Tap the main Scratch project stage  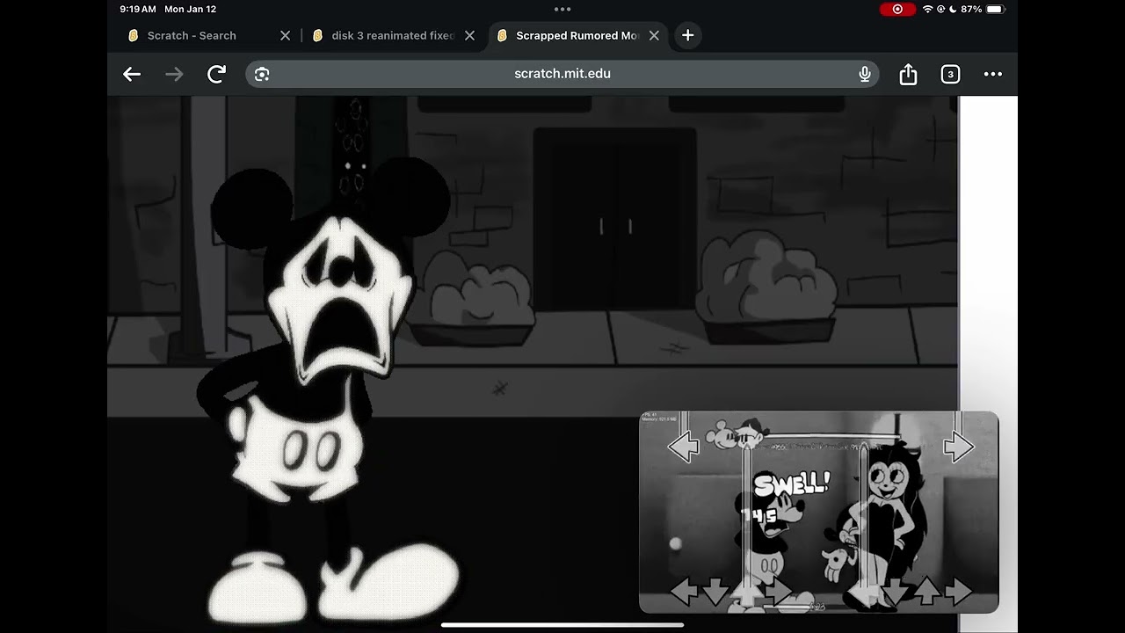(x=533, y=364)
